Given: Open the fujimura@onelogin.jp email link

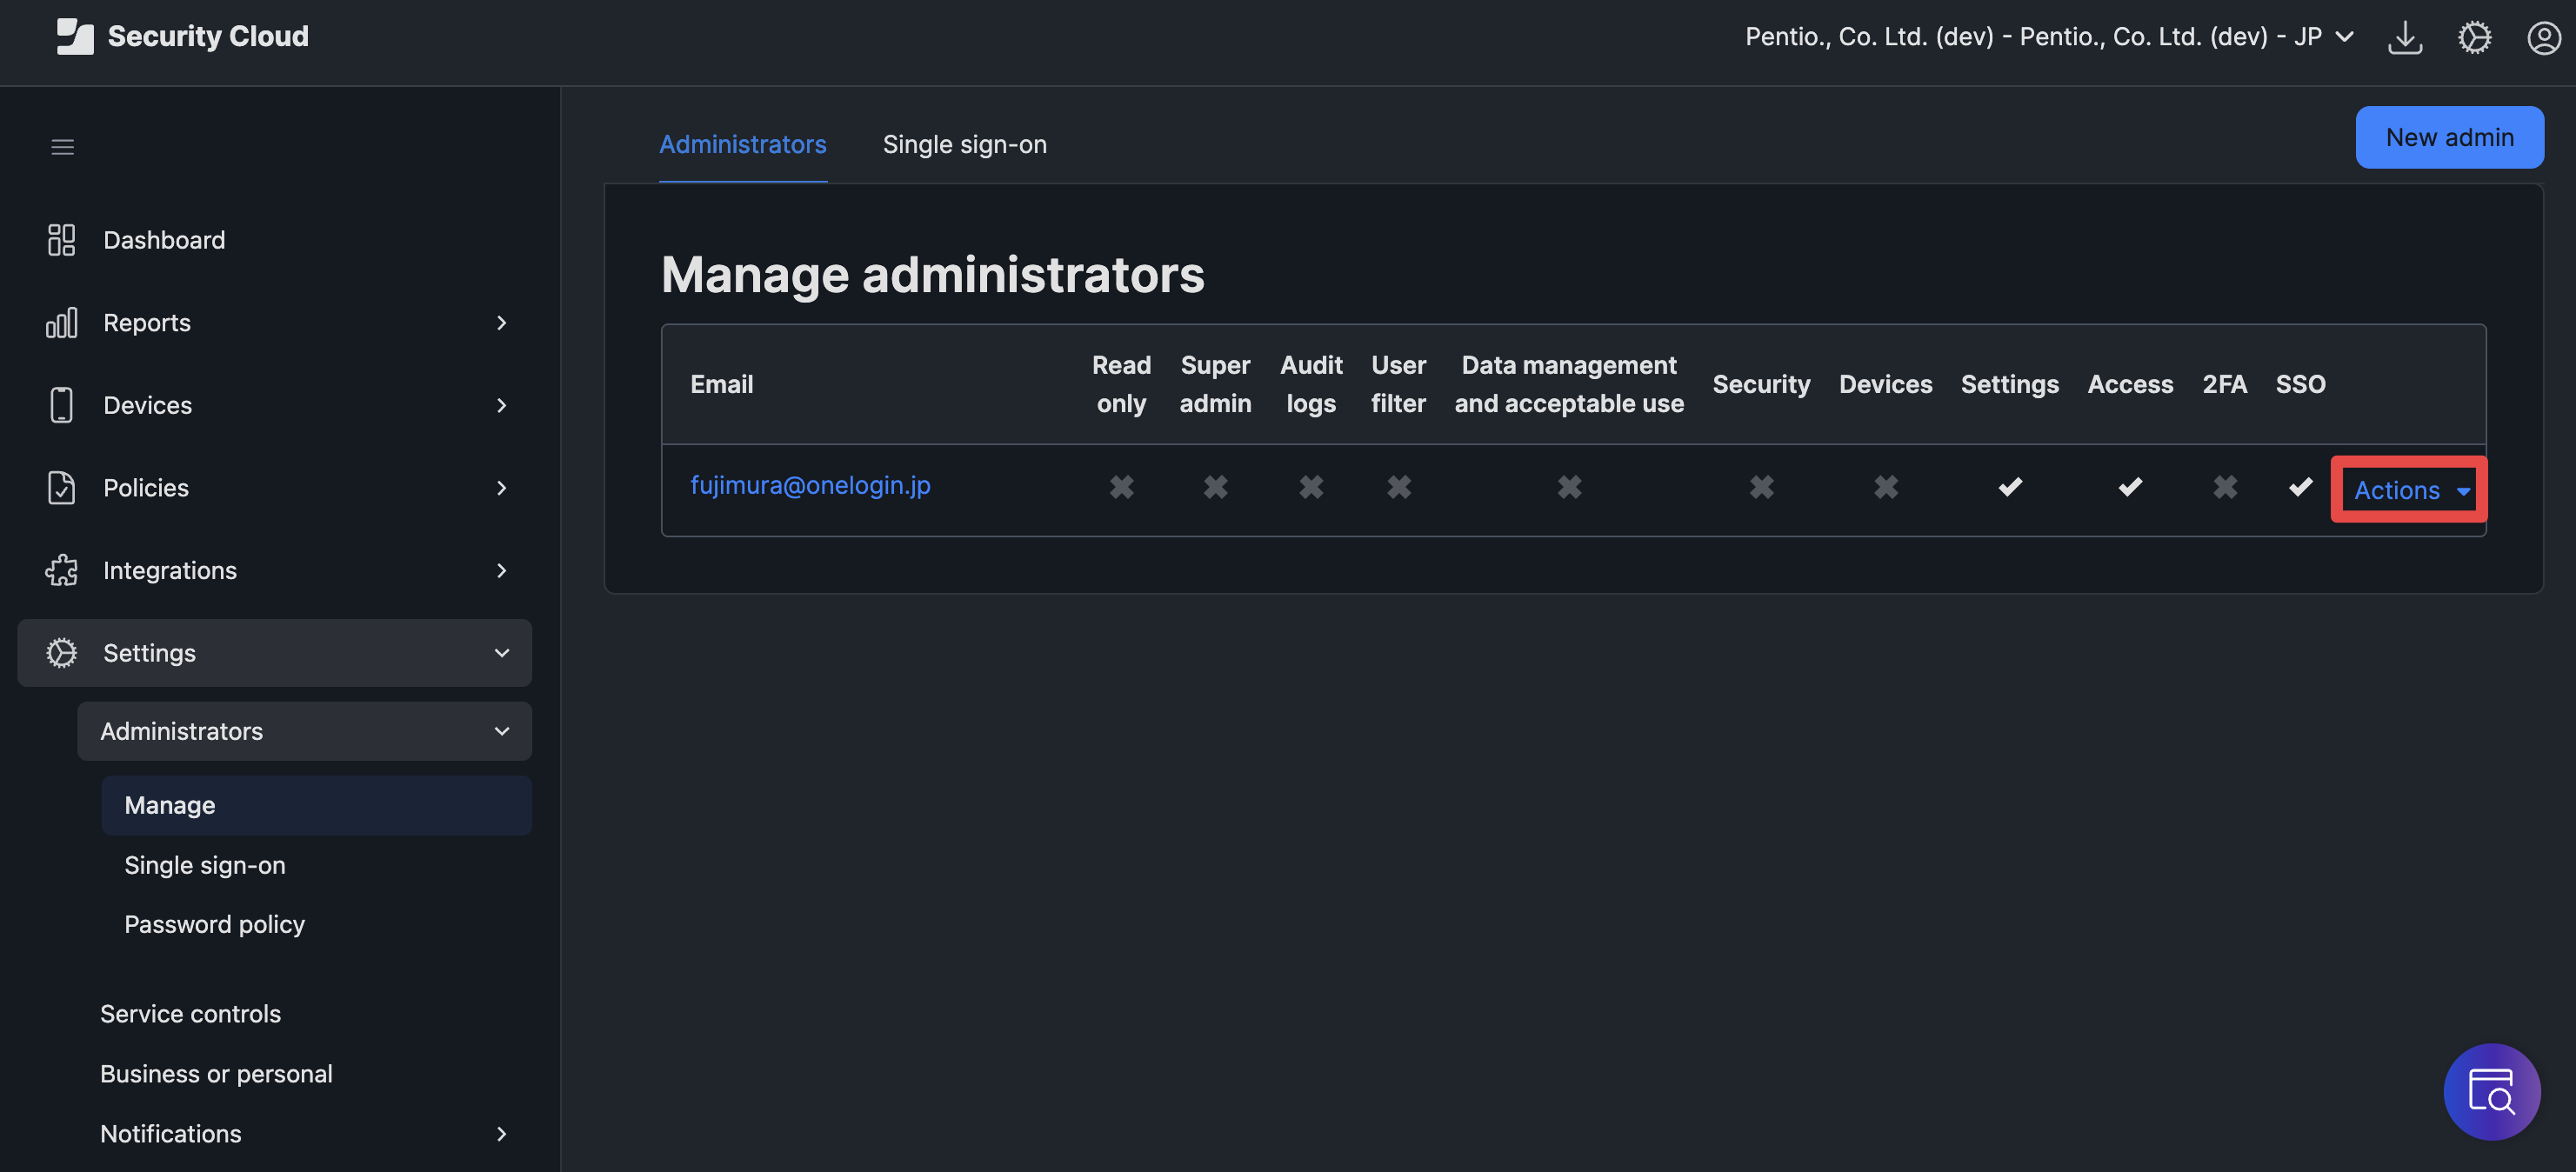Looking at the screenshot, I should [810, 485].
